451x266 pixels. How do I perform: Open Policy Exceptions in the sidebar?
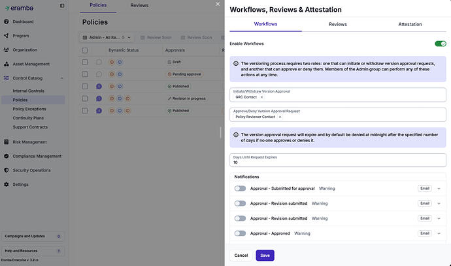(x=29, y=109)
